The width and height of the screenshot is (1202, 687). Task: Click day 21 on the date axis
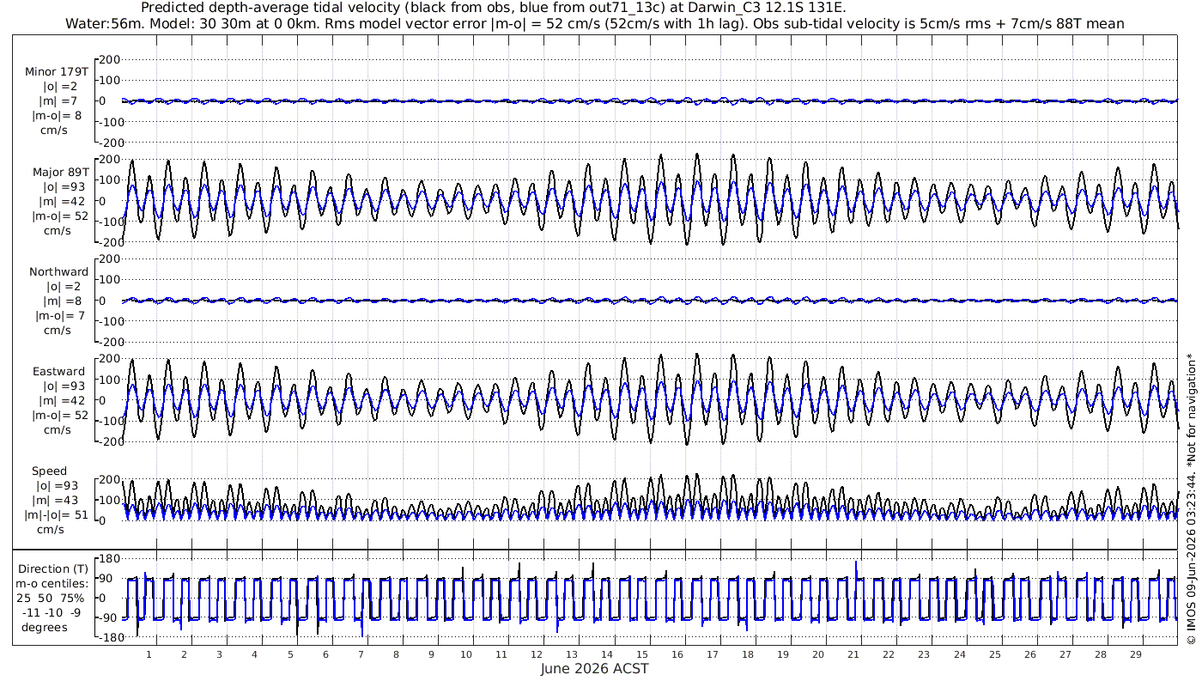coord(853,654)
